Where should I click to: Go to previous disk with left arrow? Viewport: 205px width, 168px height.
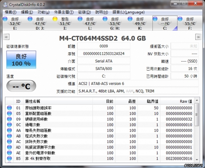6,37
